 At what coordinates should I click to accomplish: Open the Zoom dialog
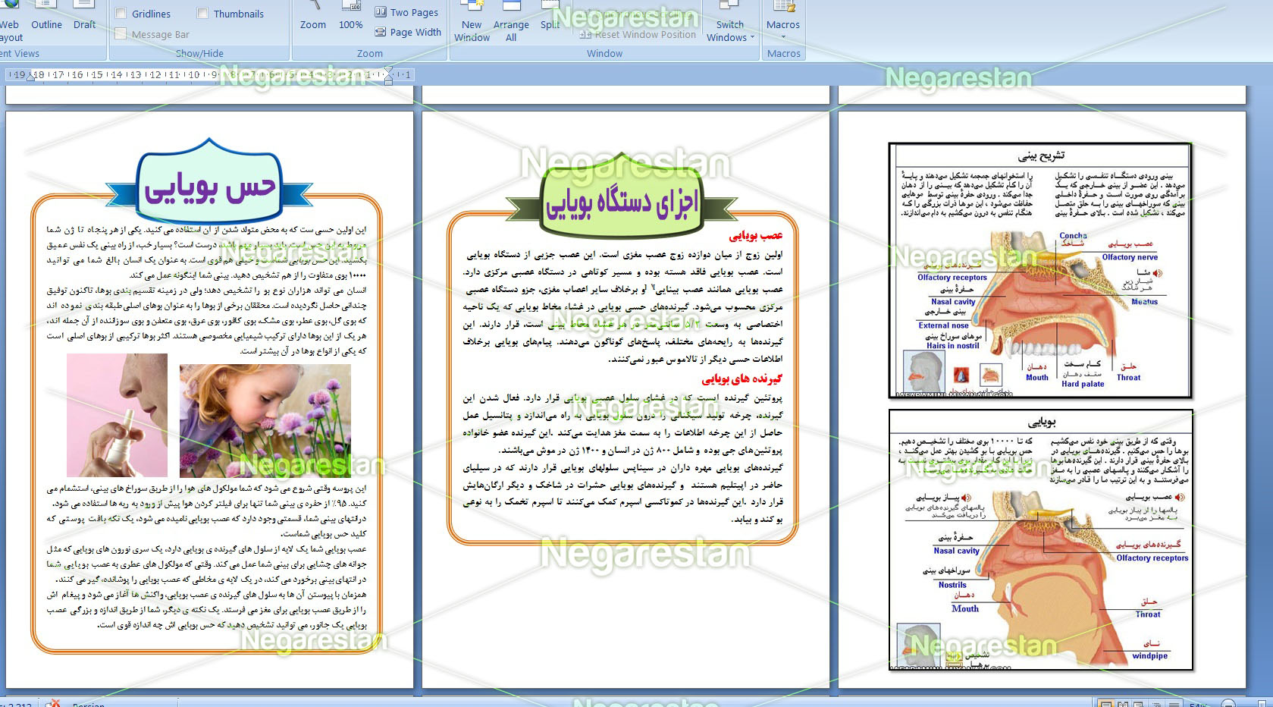click(313, 17)
